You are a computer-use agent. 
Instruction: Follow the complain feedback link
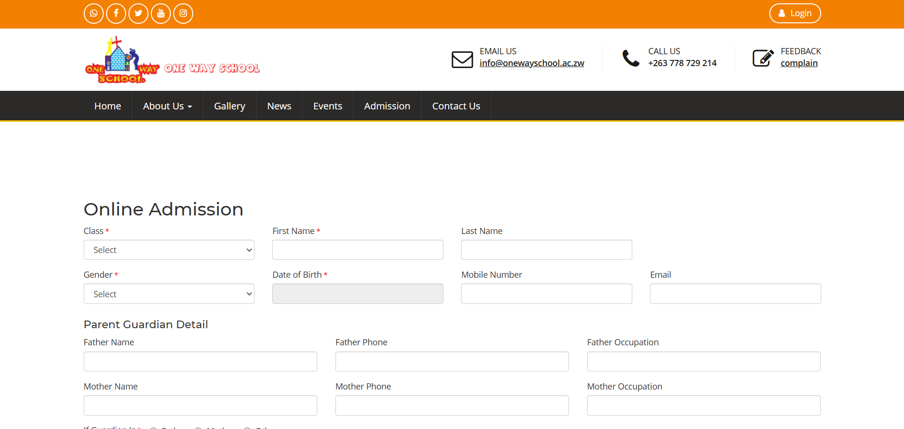click(799, 63)
